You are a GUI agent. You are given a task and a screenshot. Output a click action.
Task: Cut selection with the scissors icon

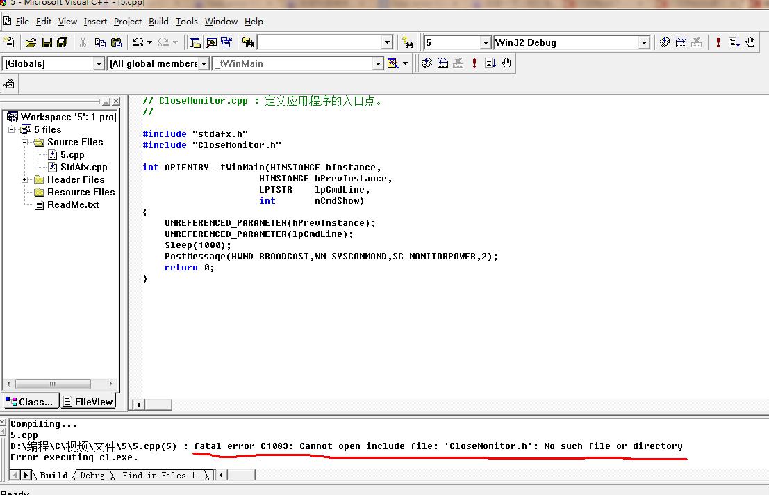83,42
